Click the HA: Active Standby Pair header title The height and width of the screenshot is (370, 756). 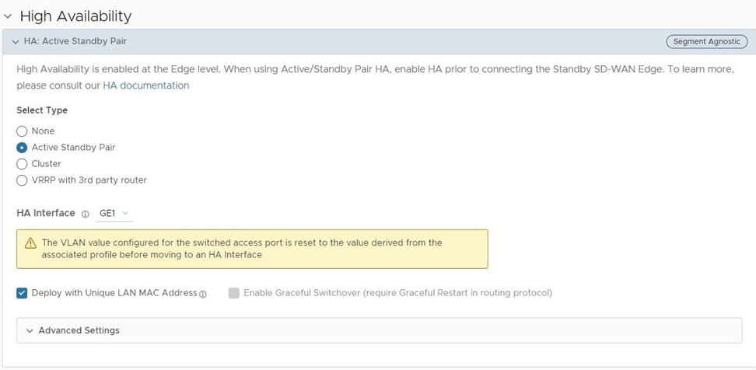pyautogui.click(x=75, y=41)
